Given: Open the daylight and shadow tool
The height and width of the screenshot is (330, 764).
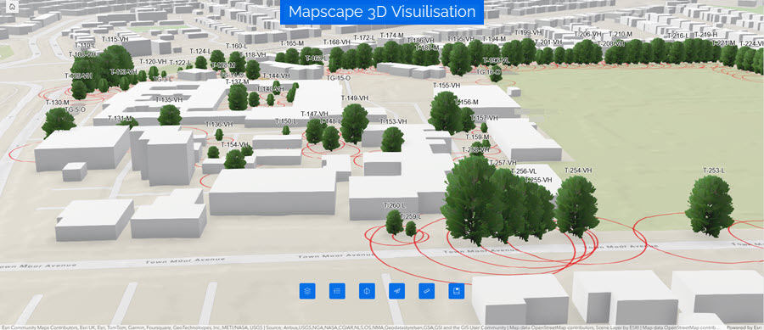Looking at the screenshot, I should point(367,291).
